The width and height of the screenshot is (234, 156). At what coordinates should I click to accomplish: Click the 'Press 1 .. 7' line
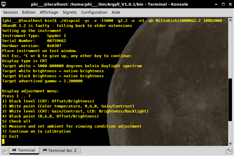click(16, 96)
